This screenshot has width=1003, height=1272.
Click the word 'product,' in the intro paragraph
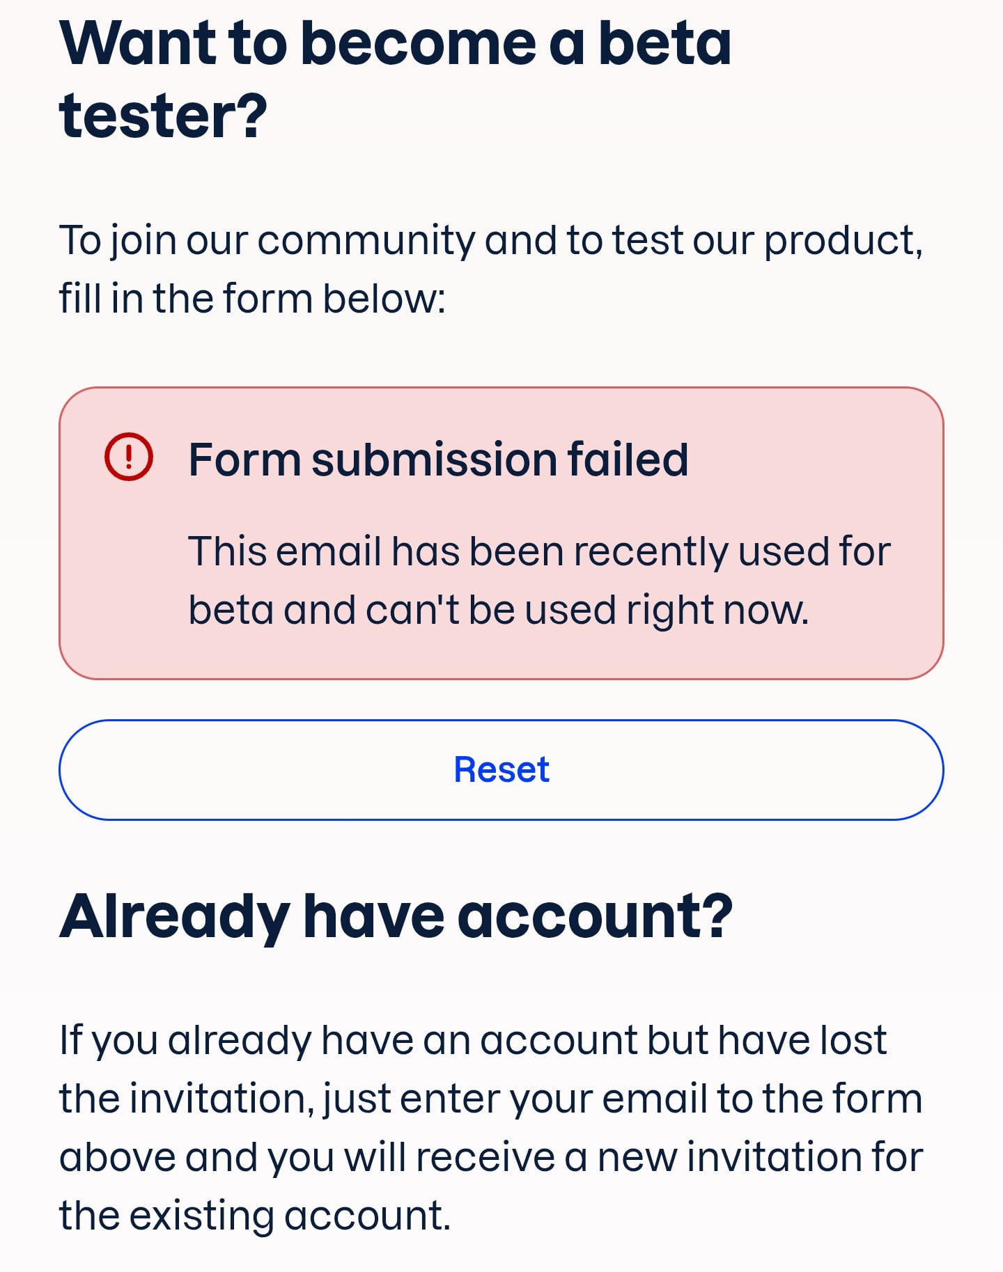click(x=843, y=242)
